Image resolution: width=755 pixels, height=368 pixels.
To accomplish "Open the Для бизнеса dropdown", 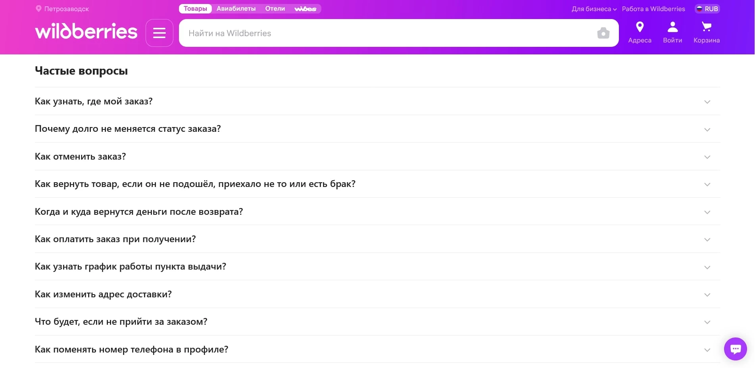I will pyautogui.click(x=594, y=9).
